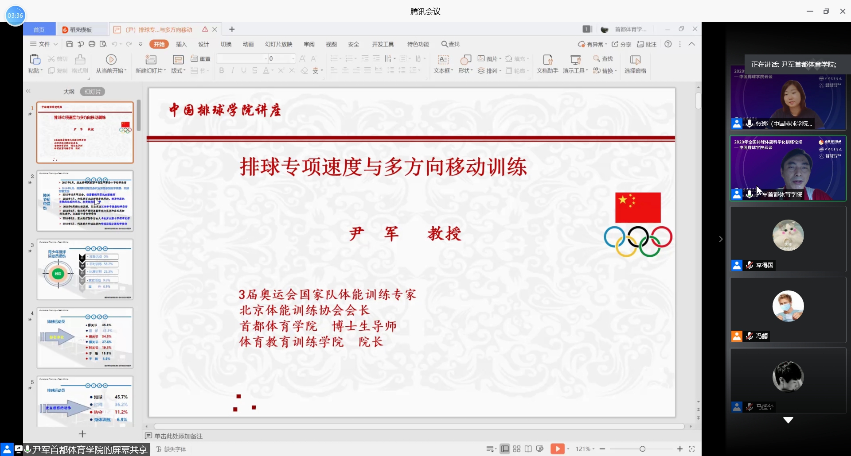Start slideshow from current slide icon

pos(111,60)
